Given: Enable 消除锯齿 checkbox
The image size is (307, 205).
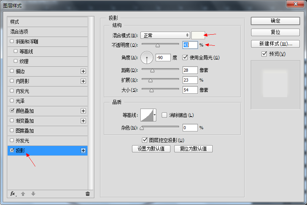Looking at the screenshot, I should point(164,115).
